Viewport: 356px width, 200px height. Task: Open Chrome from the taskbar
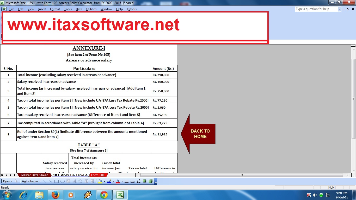pos(104,195)
